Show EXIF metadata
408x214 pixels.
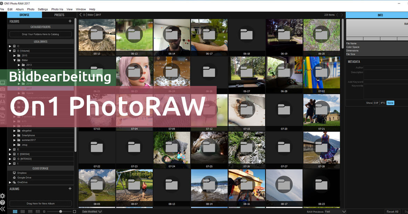click(376, 103)
